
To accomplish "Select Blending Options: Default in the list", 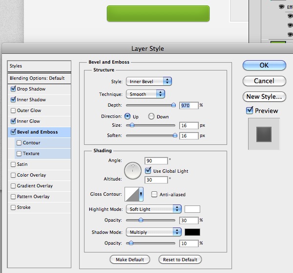I will pyautogui.click(x=39, y=78).
